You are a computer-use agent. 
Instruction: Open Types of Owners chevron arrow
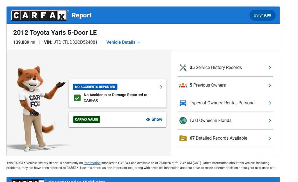click(x=270, y=103)
